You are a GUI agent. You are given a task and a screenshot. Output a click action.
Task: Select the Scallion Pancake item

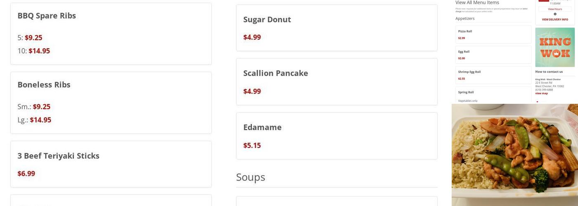click(336, 82)
